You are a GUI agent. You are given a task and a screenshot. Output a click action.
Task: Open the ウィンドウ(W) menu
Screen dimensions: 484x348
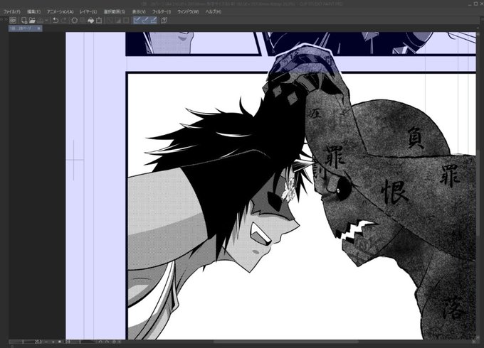188,11
